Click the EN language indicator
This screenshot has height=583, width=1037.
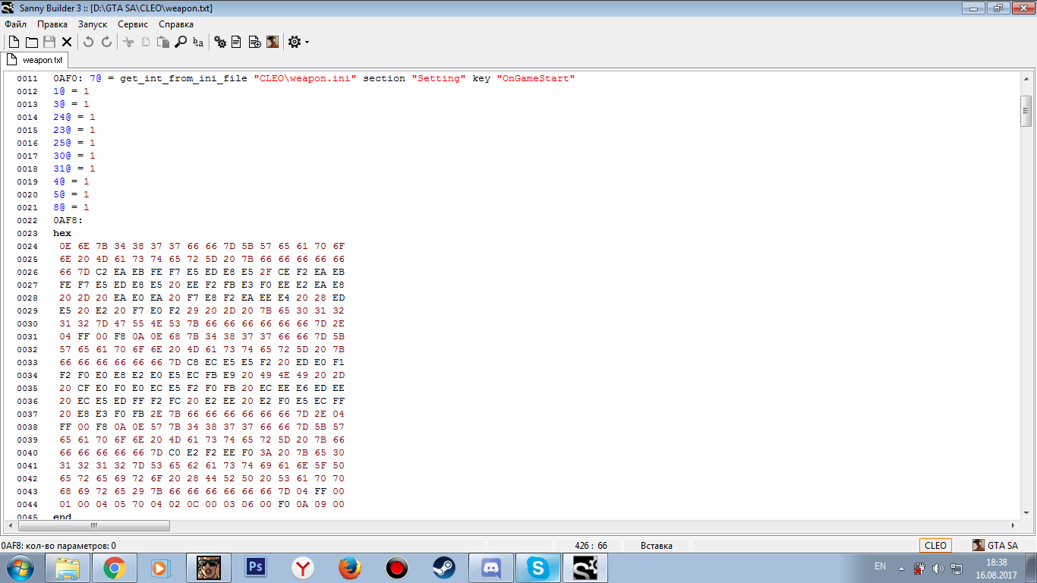(x=881, y=566)
